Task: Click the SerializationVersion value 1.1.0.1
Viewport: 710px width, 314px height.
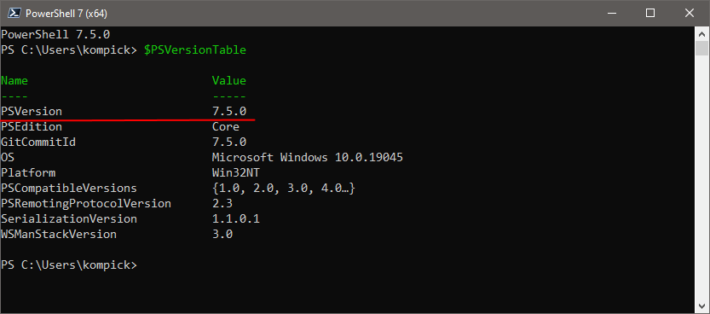Action: coord(236,219)
